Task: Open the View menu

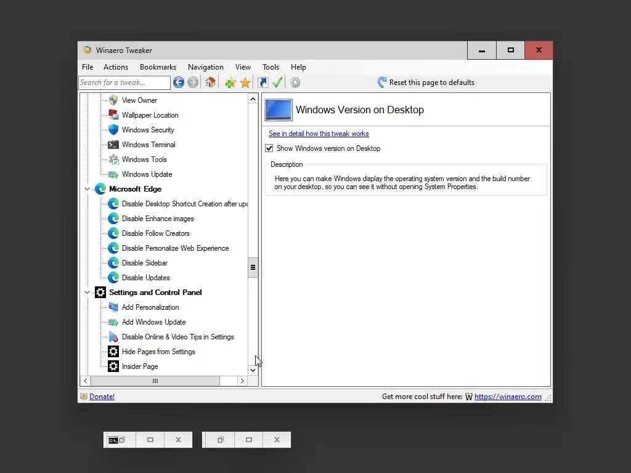Action: tap(243, 67)
